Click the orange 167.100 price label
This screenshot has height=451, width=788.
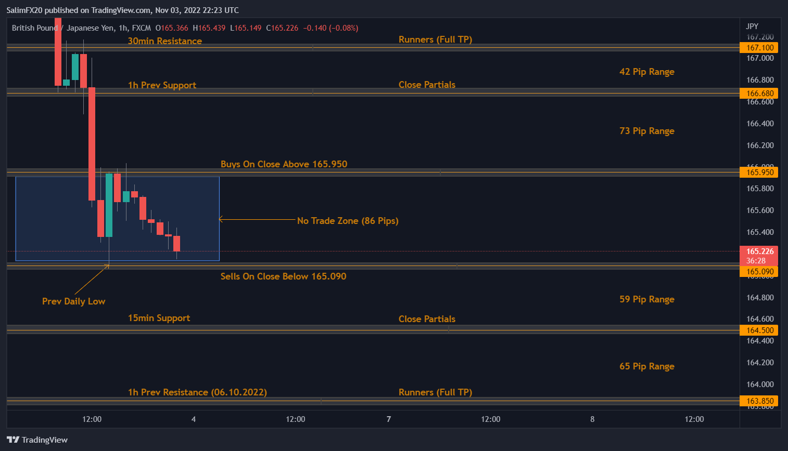point(758,47)
